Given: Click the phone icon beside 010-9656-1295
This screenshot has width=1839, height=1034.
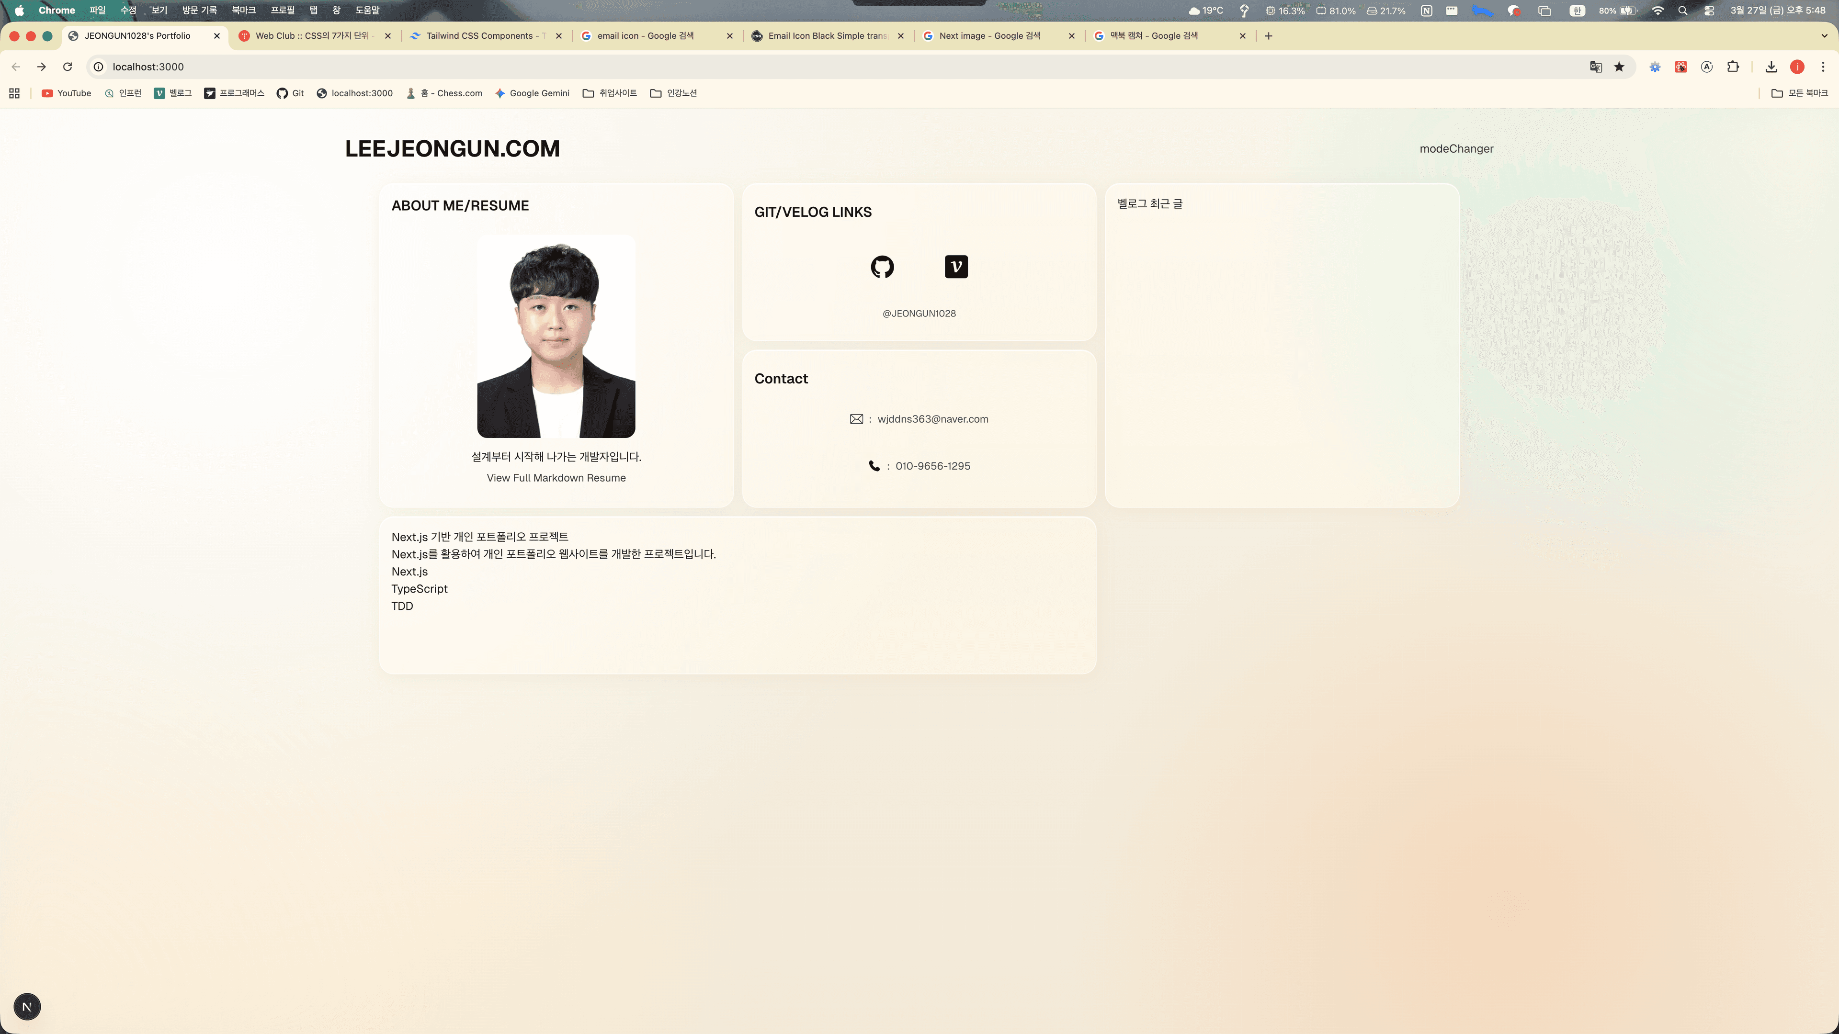Looking at the screenshot, I should click(x=874, y=465).
